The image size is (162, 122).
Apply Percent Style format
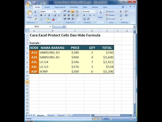click(90, 15)
